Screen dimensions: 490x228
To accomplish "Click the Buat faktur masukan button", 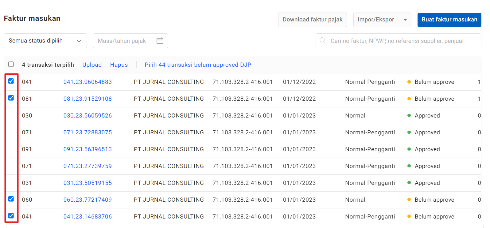I will 449,20.
